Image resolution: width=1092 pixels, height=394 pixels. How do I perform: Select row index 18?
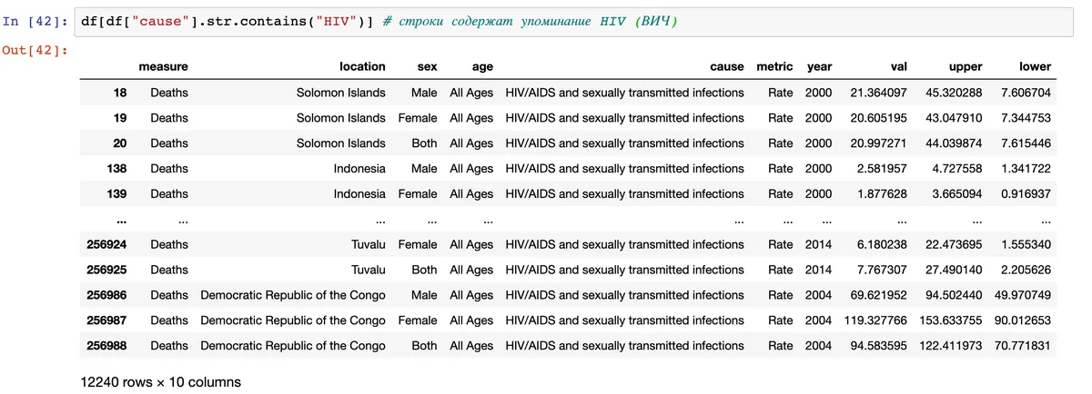click(x=120, y=92)
